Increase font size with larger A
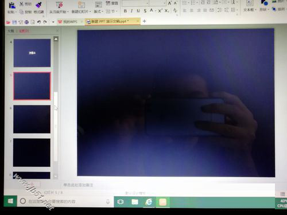Screen dimensions: 287x215 click(x=169, y=3)
